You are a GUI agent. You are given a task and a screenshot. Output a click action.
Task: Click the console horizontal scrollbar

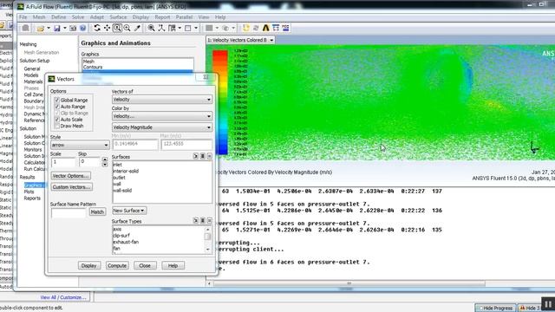[x=349, y=283]
